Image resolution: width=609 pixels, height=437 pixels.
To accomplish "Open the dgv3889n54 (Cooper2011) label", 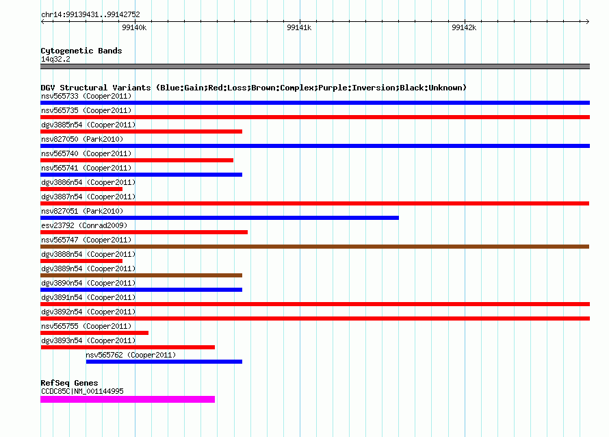I will tap(88, 269).
